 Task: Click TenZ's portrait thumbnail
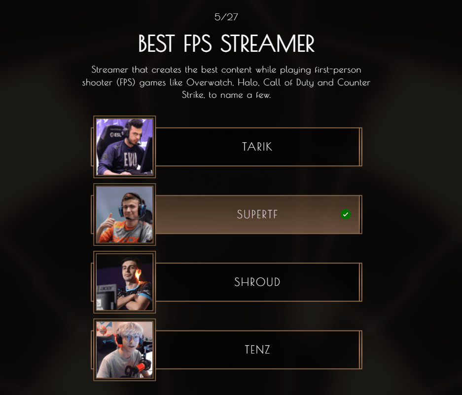[124, 350]
